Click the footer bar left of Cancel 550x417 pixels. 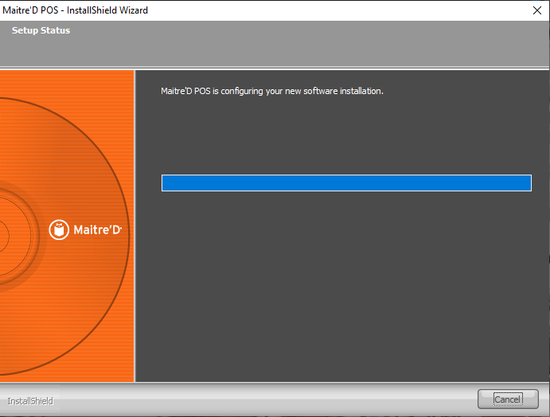[263, 400]
